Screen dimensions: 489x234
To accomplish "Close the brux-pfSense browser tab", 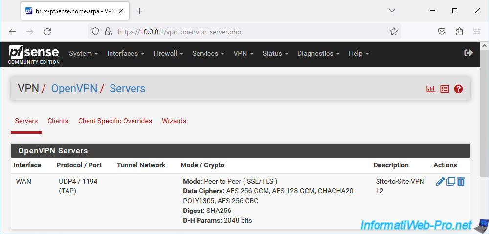I will (x=121, y=11).
